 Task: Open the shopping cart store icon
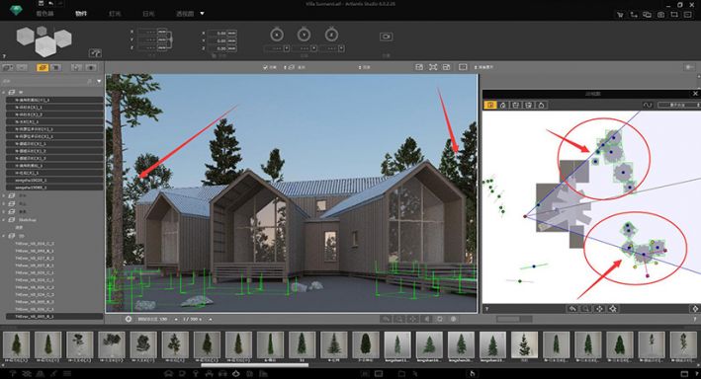point(620,15)
